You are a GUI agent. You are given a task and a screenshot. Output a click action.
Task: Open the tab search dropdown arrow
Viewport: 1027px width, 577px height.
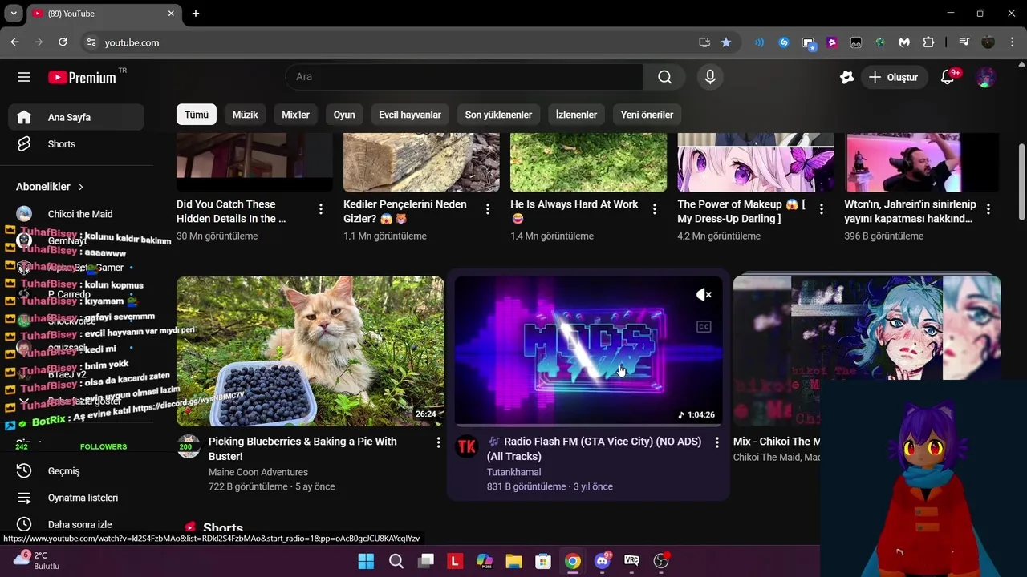click(14, 14)
